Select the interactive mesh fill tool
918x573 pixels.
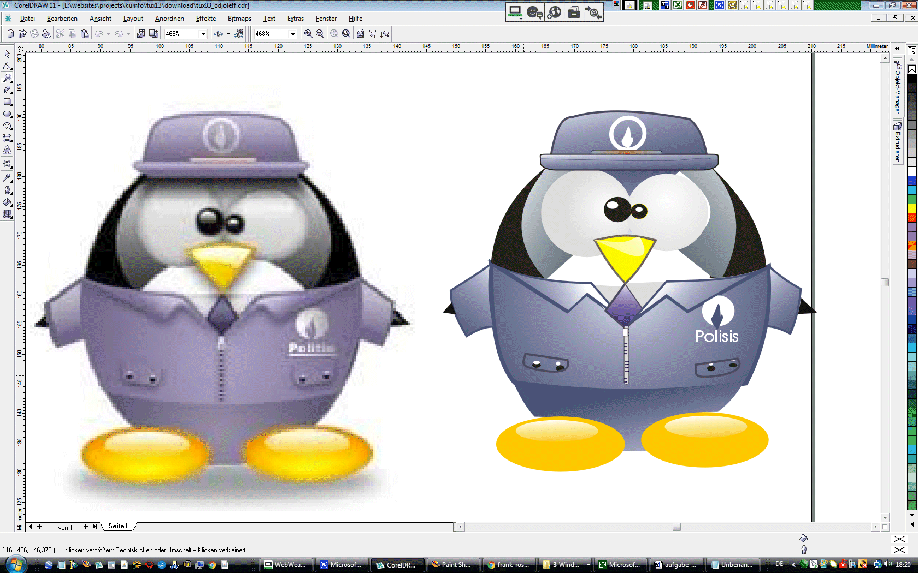click(x=7, y=214)
